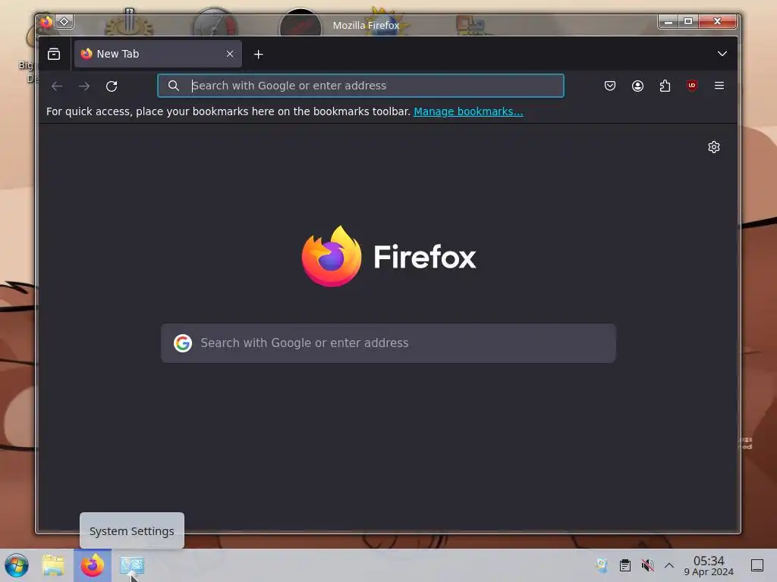Screen dimensions: 777x582
Task: Open the Extensions panel
Action: click(x=665, y=86)
